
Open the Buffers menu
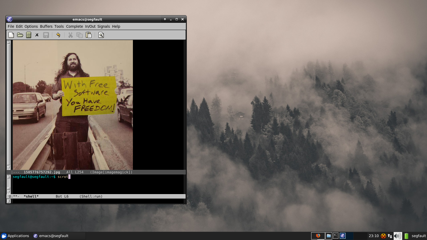tap(46, 26)
